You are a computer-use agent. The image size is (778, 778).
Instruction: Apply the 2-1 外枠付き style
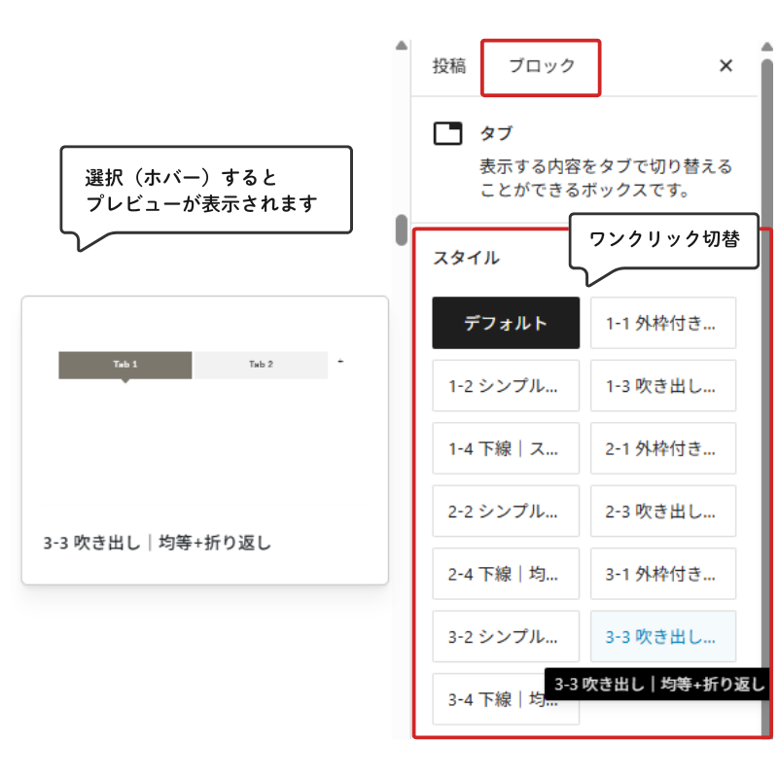(663, 448)
